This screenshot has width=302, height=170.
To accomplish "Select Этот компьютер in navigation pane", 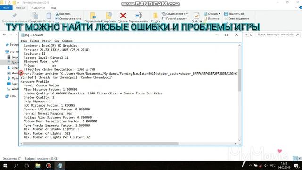I will pyautogui.click(x=12, y=51).
